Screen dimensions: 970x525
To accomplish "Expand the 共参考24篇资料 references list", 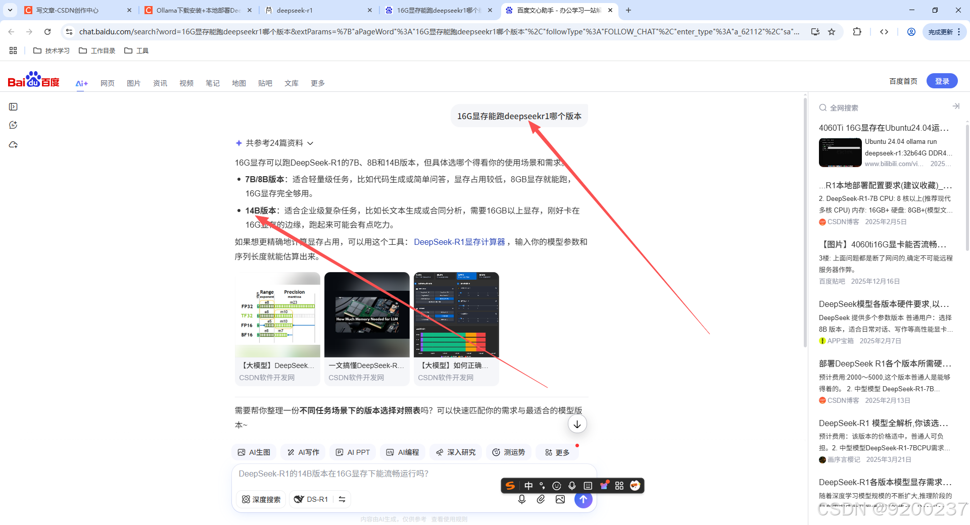I will 275,143.
